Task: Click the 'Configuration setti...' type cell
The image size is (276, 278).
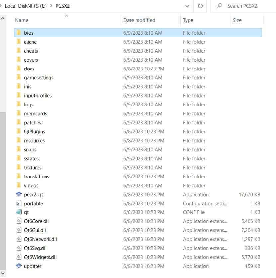Action: pos(205,204)
